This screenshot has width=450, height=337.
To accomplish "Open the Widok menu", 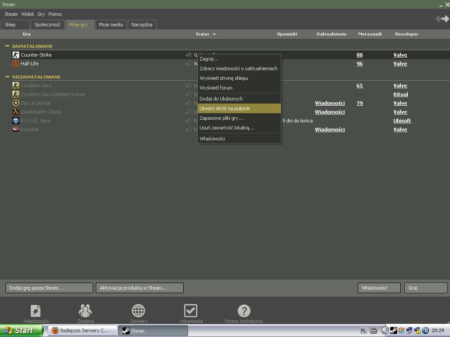I will click(x=28, y=14).
